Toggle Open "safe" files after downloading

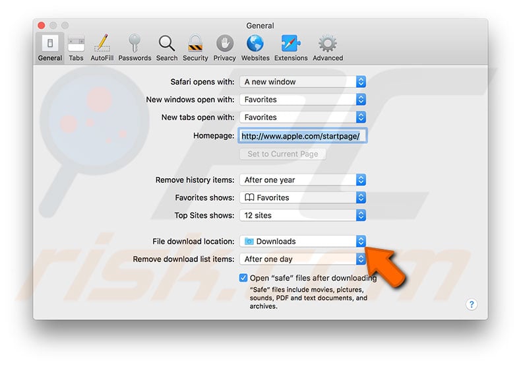(243, 278)
